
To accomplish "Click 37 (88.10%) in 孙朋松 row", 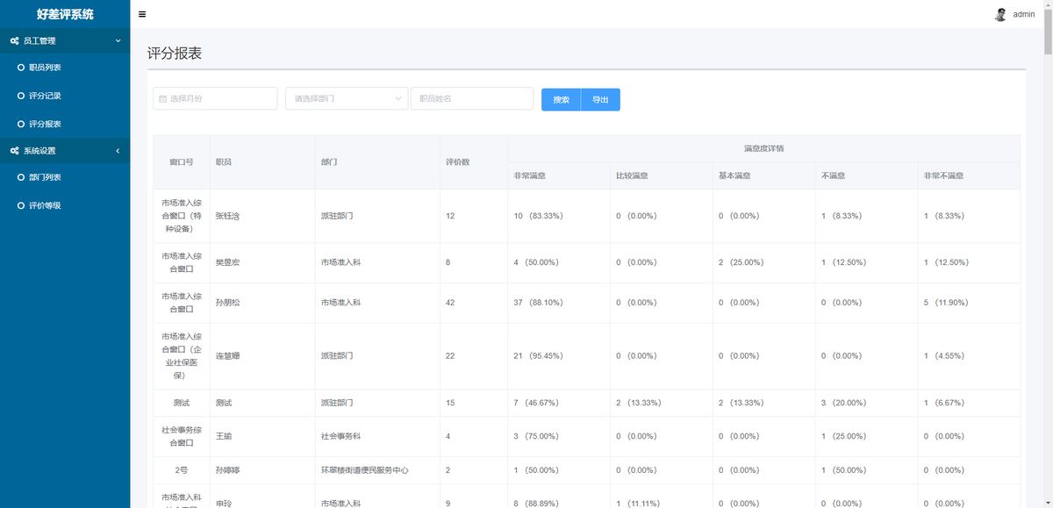I will click(539, 303).
